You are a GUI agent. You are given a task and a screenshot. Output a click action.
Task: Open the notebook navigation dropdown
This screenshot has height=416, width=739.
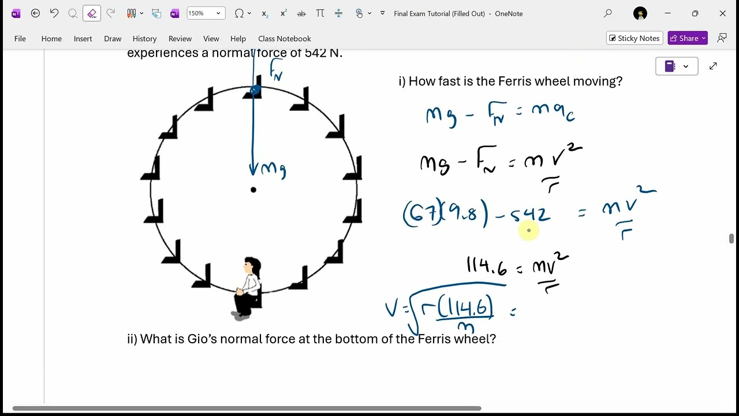coord(677,66)
